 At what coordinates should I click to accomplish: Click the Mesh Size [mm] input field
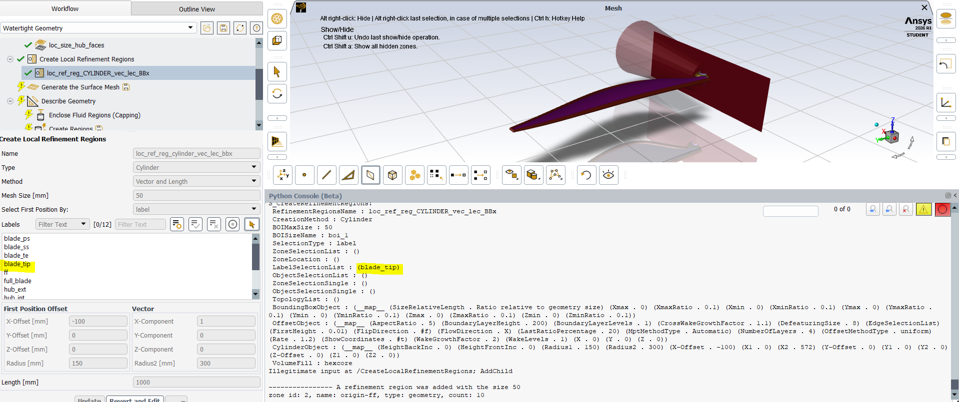click(196, 195)
